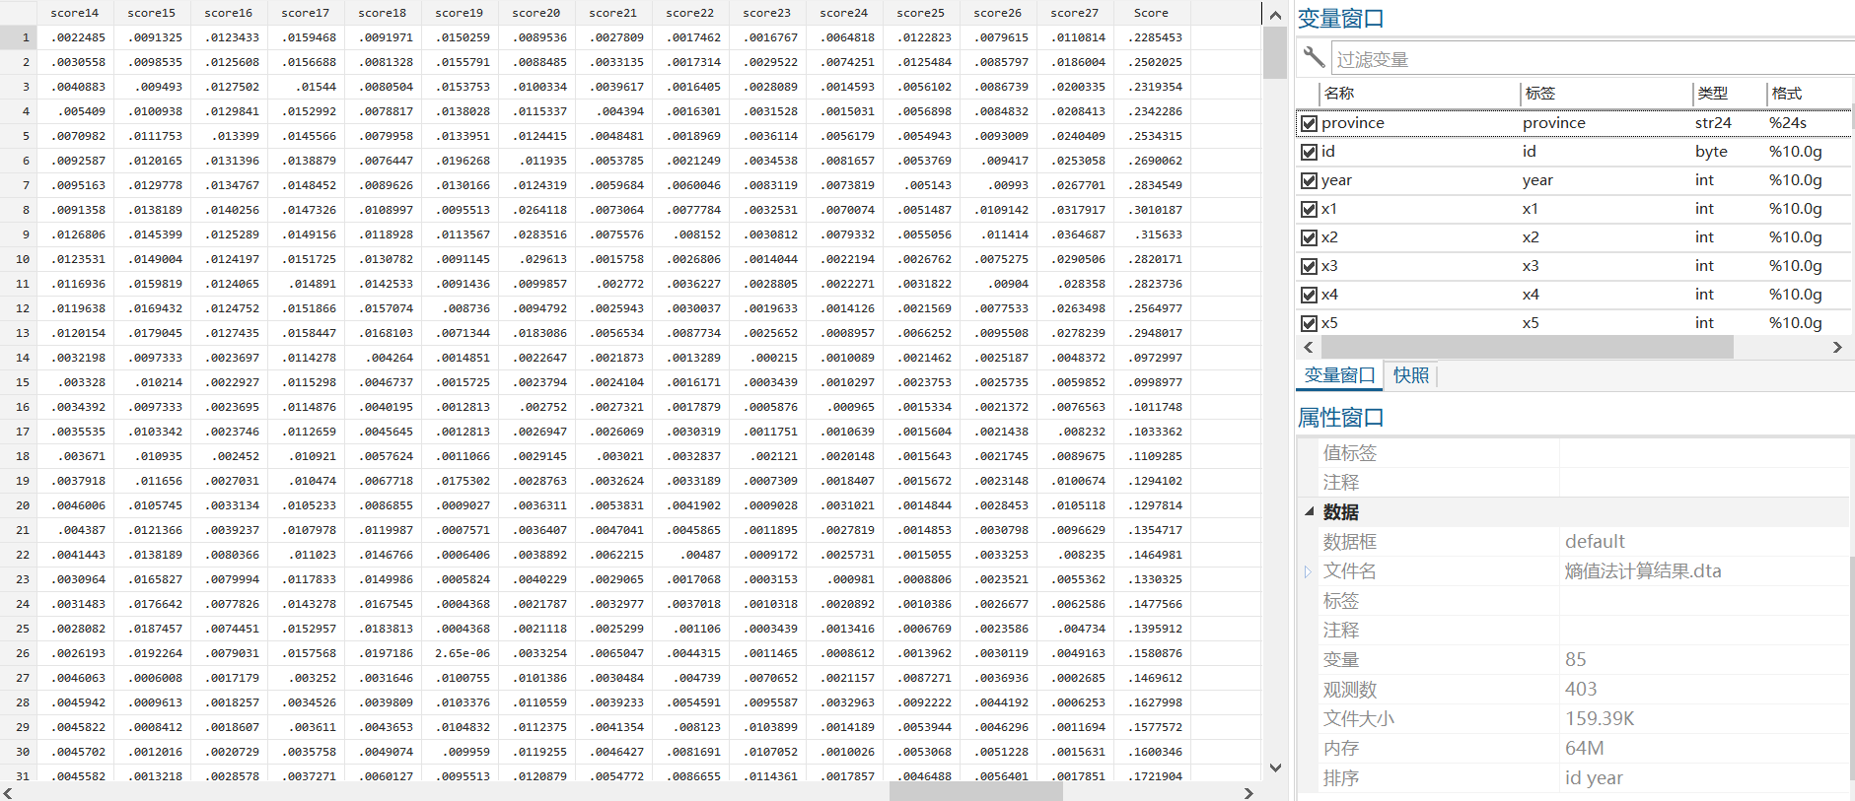Click the Score cell showing .0972997
This screenshot has width=1855, height=801.
(1151, 358)
